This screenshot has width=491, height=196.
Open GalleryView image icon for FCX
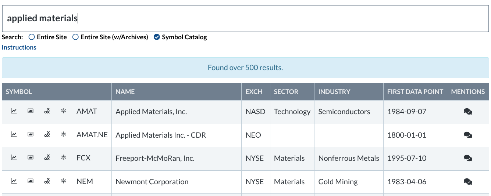click(31, 158)
